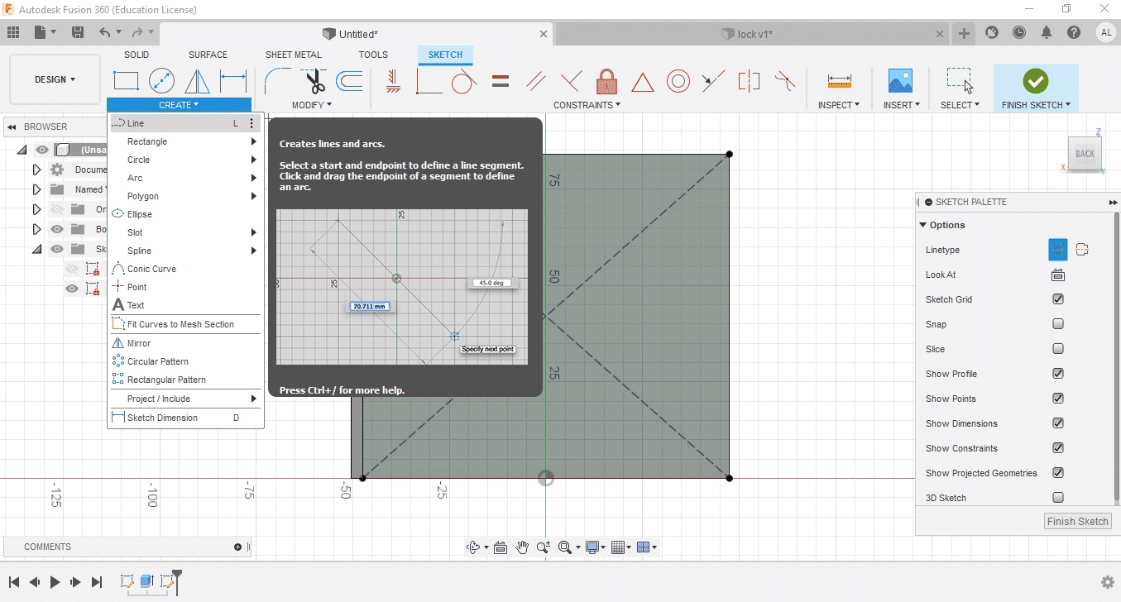Collapse the Options section in Sketch Palette
This screenshot has width=1121, height=602.
(923, 225)
